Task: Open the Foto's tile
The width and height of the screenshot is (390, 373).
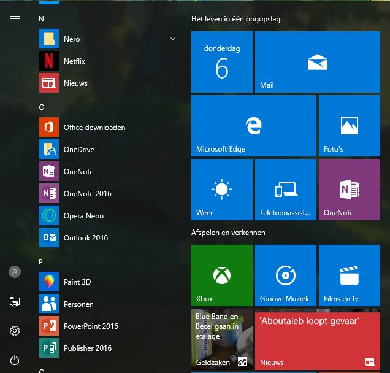Action: click(350, 126)
